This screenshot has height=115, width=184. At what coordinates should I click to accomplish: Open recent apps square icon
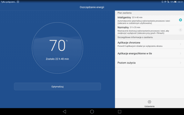pyautogui.click(x=120, y=112)
